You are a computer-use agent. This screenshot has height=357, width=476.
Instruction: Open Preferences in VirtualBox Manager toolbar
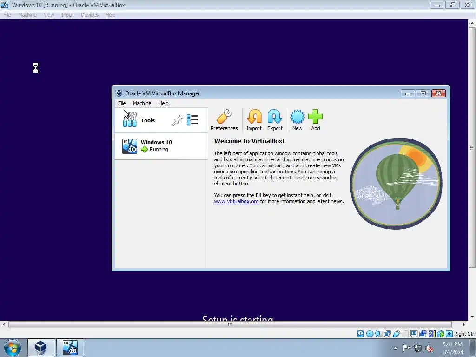pos(224,120)
